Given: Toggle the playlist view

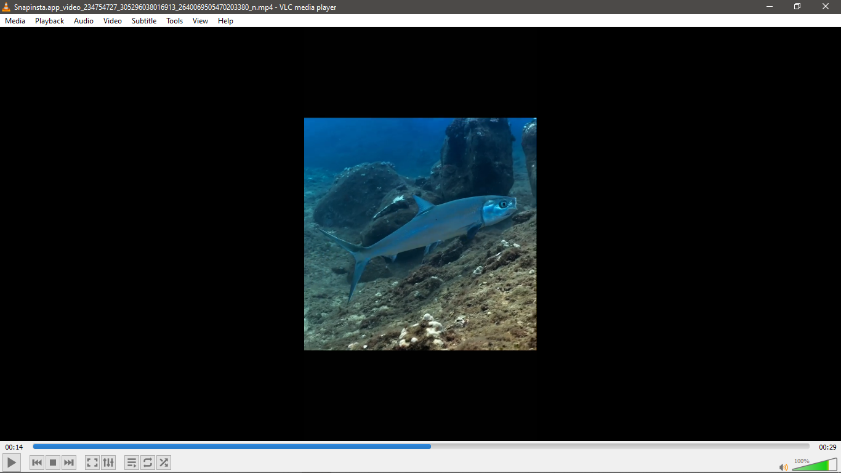Looking at the screenshot, I should [x=132, y=463].
